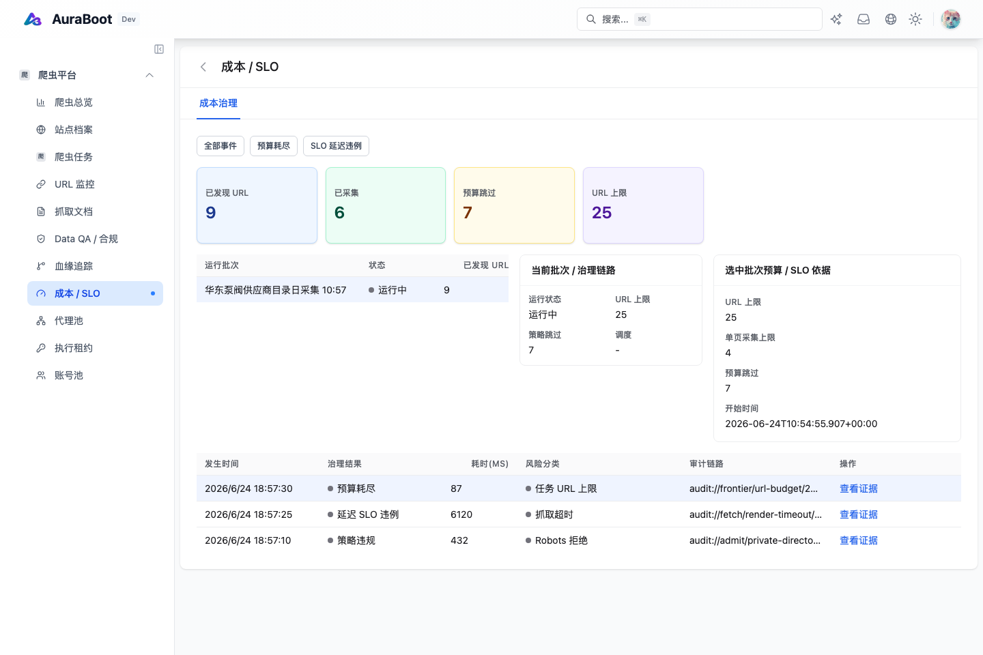Click the 6120 duration value
Image resolution: width=983 pixels, height=655 pixels.
click(461, 514)
